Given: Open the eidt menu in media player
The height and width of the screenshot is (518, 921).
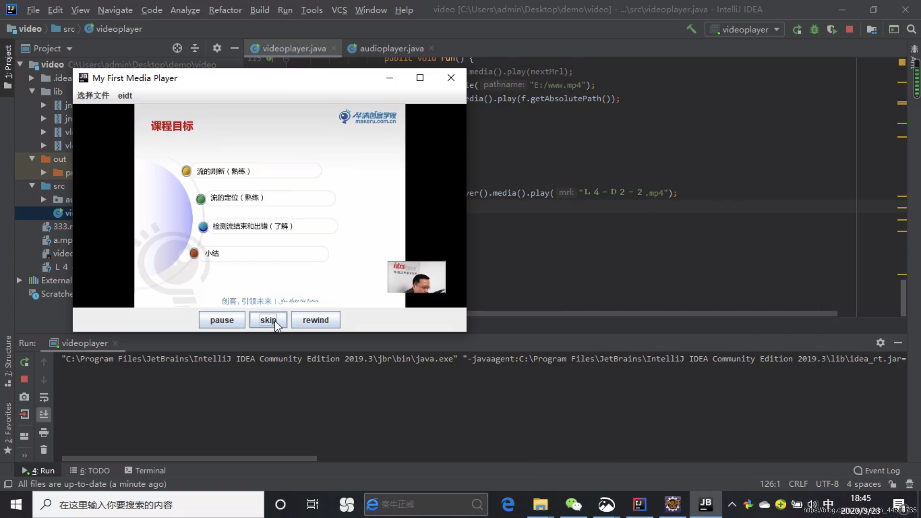Looking at the screenshot, I should (125, 95).
